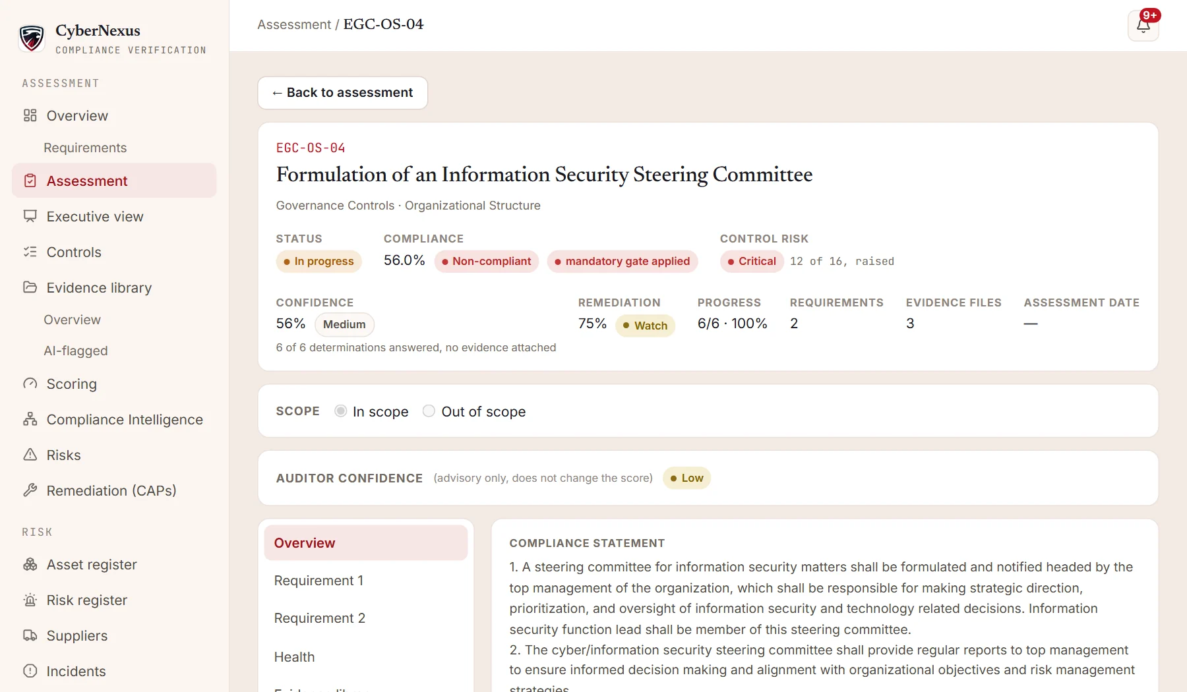Click the Assessment breadcrumb link
Image resolution: width=1187 pixels, height=692 pixels.
294,24
